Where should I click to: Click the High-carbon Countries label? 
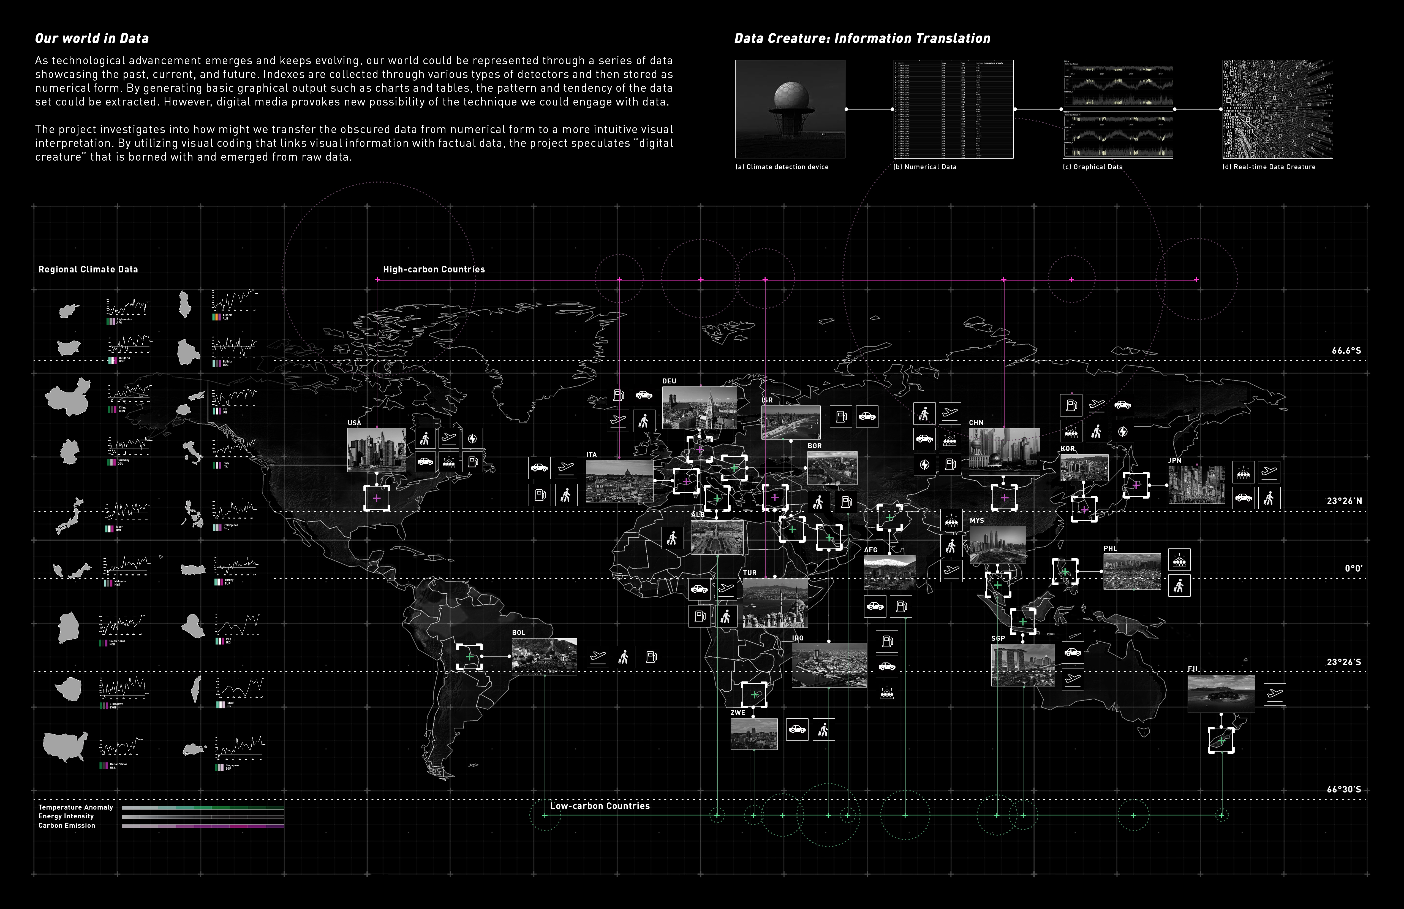434,269
